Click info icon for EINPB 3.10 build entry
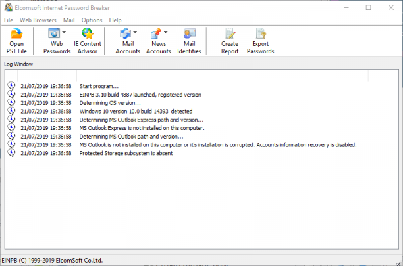Screen dimensions: 403x266 coord(11,94)
